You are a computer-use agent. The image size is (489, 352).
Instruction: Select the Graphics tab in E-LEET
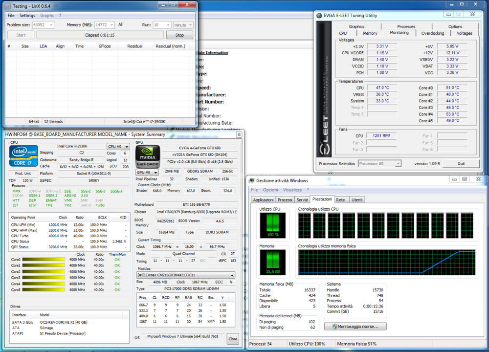pos(356,26)
